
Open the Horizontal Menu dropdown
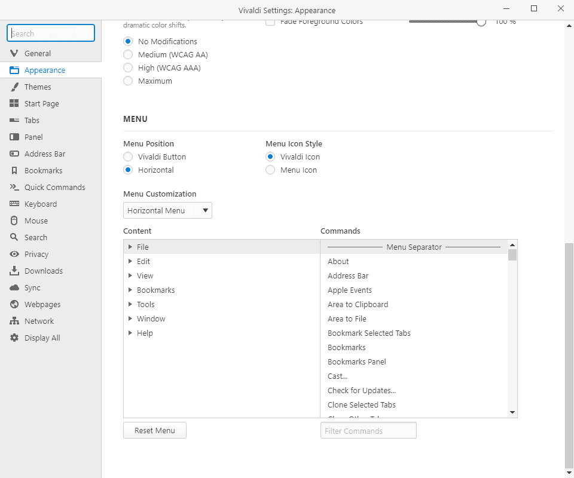click(x=167, y=210)
